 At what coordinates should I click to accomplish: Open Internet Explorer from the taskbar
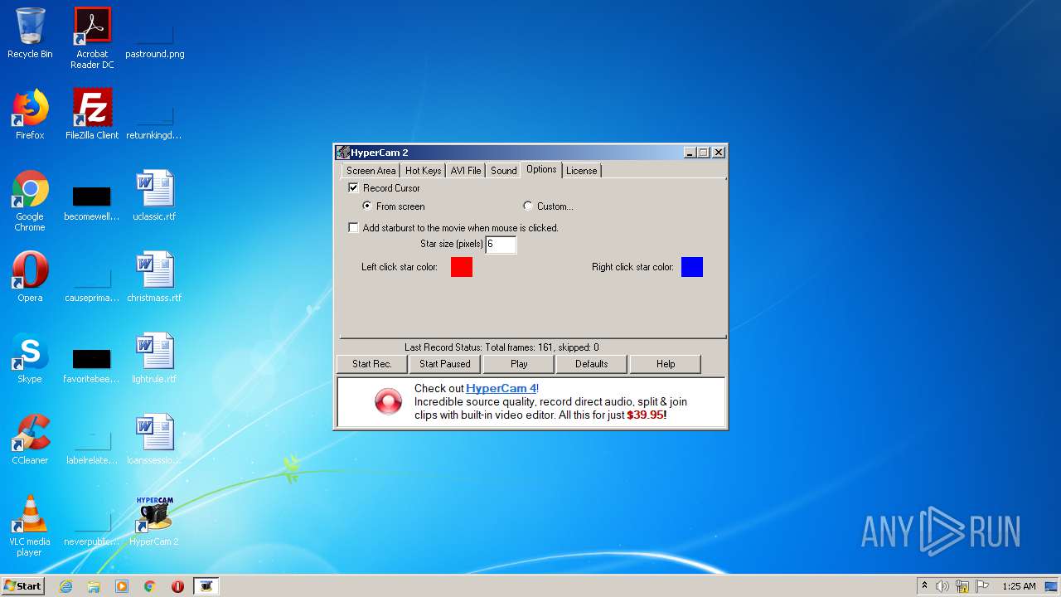click(65, 586)
